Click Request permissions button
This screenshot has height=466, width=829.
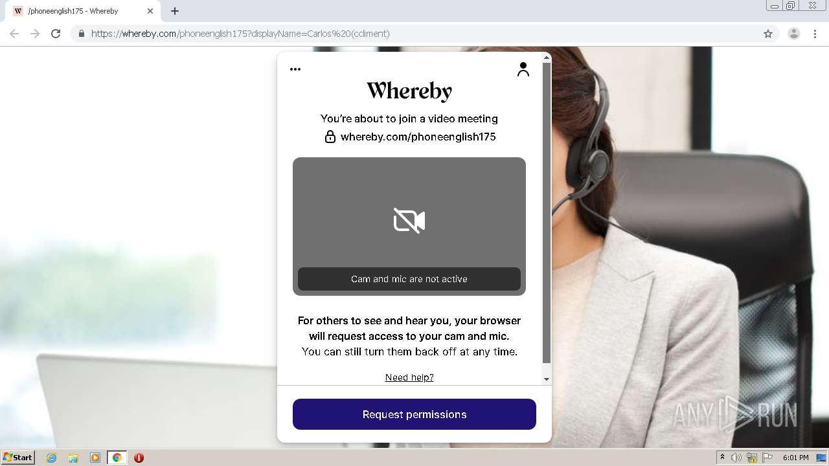click(x=414, y=414)
